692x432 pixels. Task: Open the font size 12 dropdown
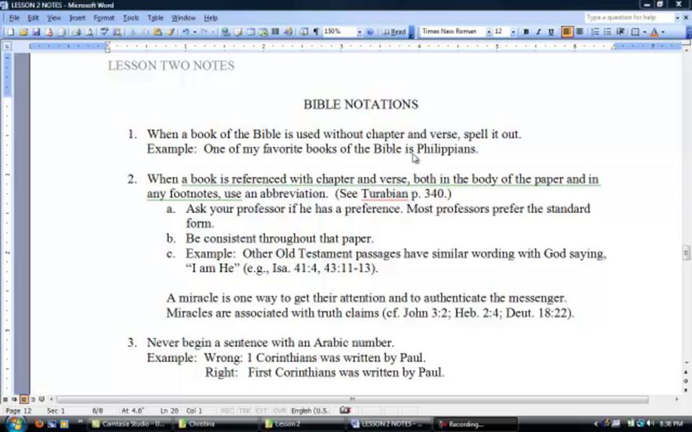click(513, 32)
